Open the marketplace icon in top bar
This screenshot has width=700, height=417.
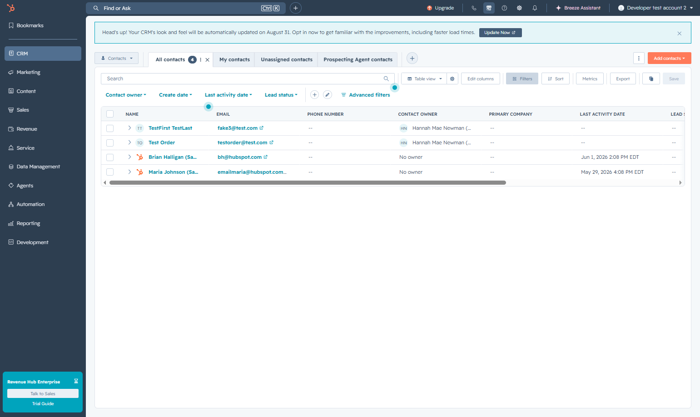coord(489,8)
